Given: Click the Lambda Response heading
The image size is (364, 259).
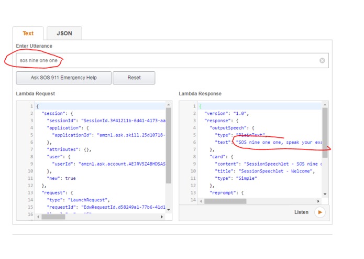Looking at the screenshot, I should [x=200, y=94].
